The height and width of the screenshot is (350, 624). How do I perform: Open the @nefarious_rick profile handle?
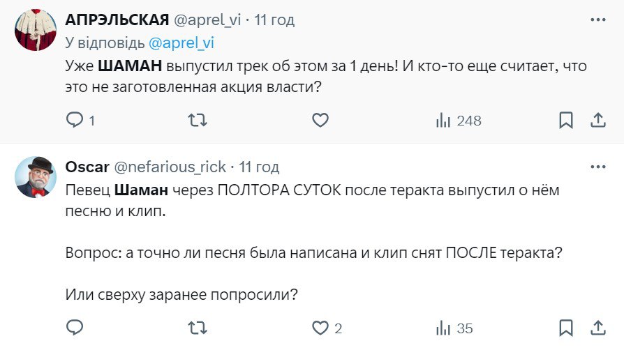(x=170, y=167)
